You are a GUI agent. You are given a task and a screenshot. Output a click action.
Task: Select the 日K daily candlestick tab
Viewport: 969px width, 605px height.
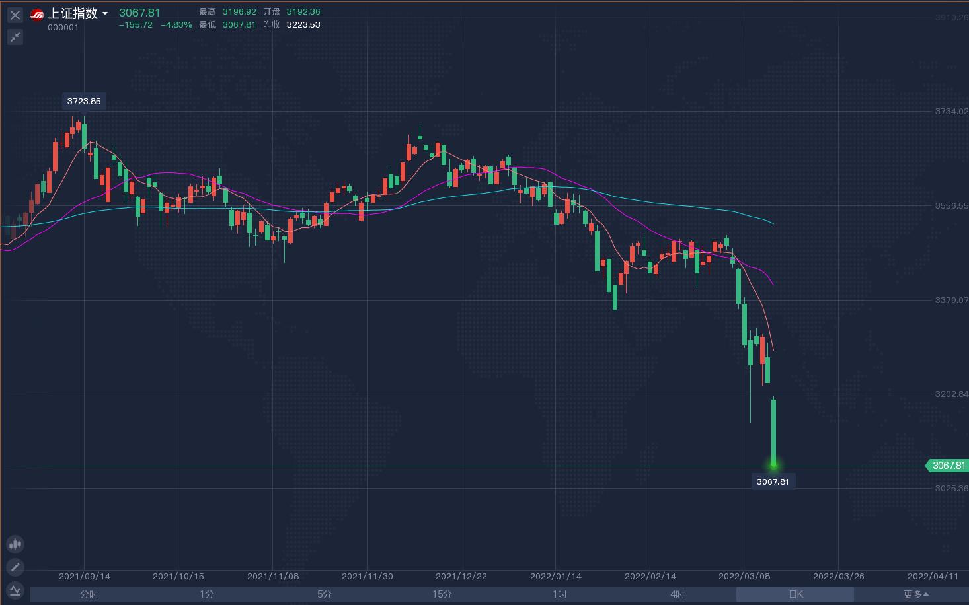pos(795,594)
